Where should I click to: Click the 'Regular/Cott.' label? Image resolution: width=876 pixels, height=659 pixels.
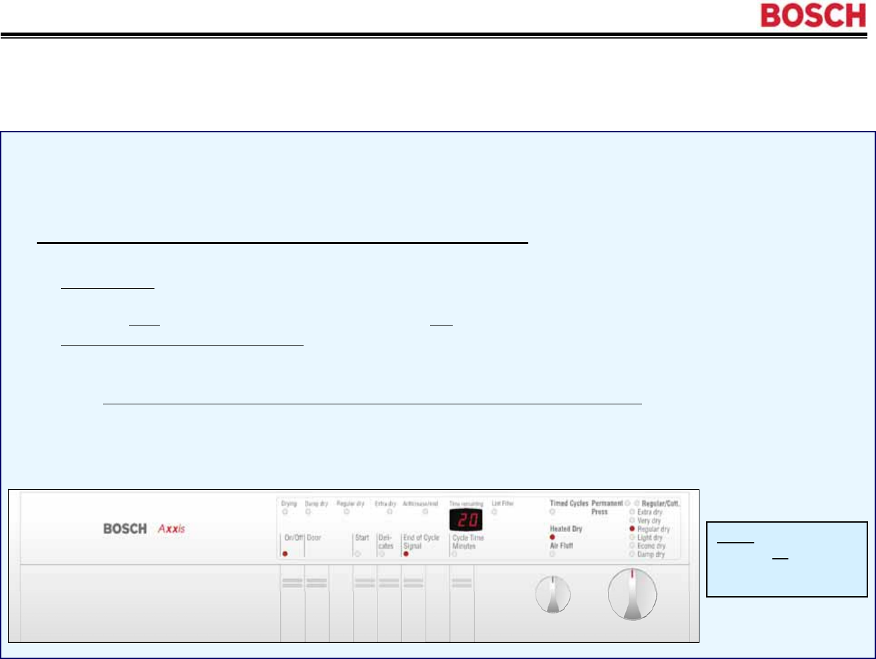[x=661, y=503]
